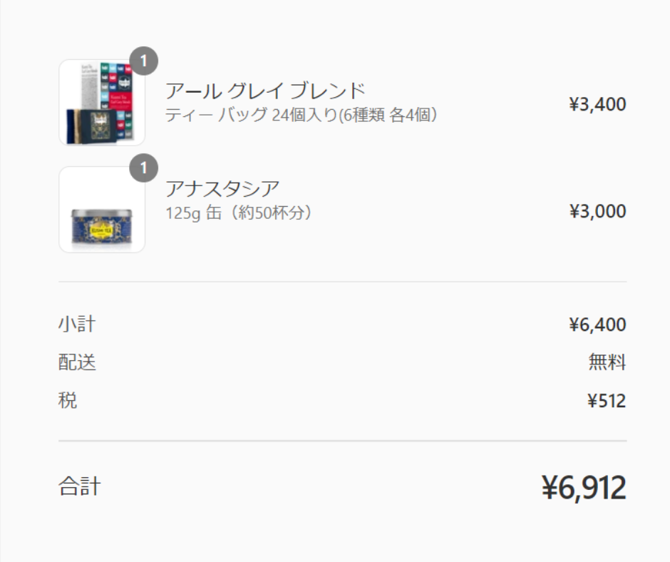Click the ¥3,400 item price

tap(597, 104)
